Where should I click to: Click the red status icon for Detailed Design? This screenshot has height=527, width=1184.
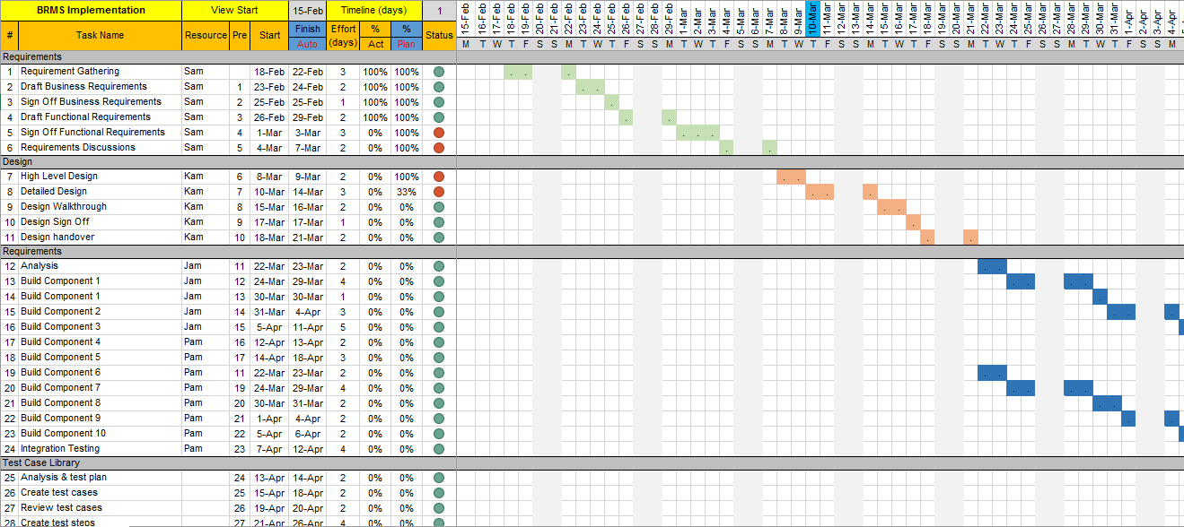pos(438,191)
